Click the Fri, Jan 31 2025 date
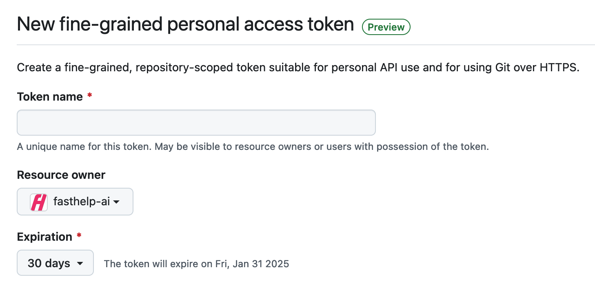Screen dimensions: 595x290 pos(252,264)
